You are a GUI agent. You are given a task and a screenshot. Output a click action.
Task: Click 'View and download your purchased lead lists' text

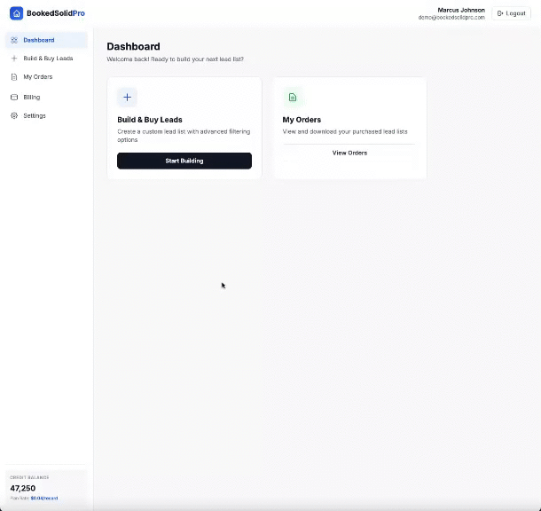click(x=345, y=131)
